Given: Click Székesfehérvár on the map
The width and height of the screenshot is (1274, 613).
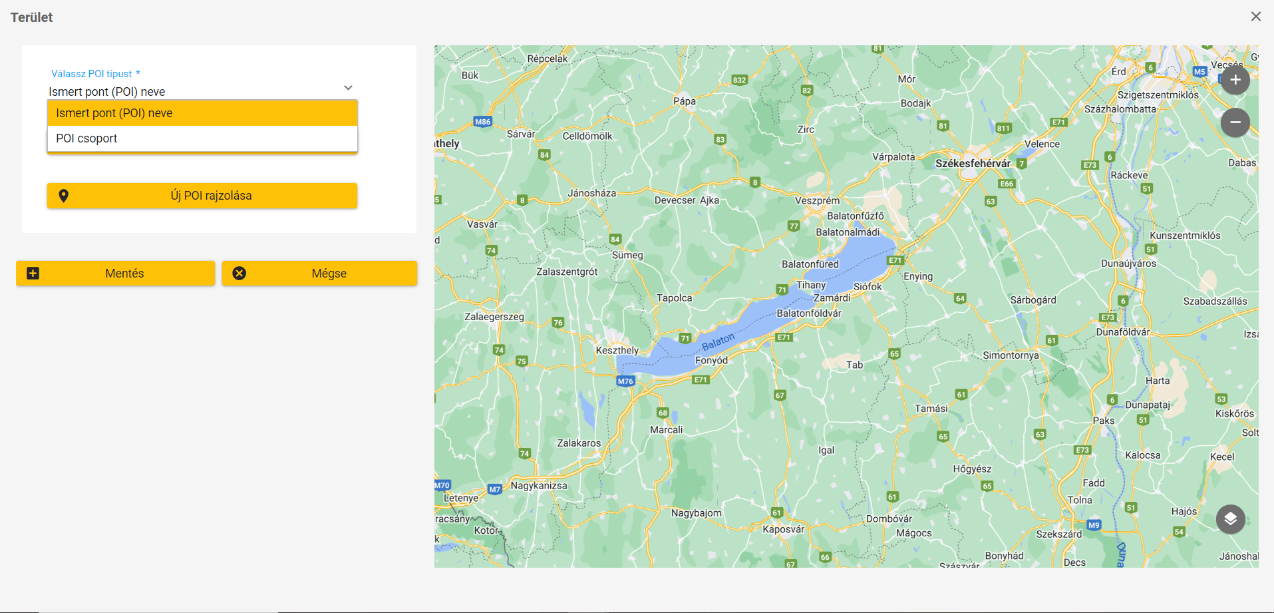Looking at the screenshot, I should [972, 164].
